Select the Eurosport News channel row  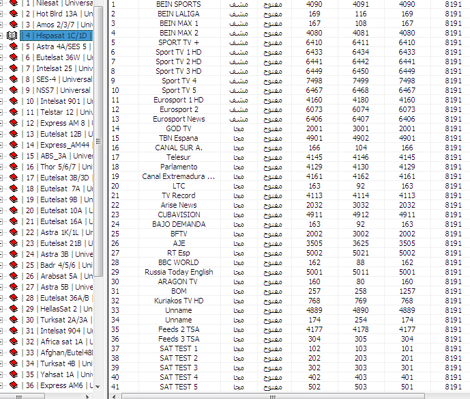point(289,119)
